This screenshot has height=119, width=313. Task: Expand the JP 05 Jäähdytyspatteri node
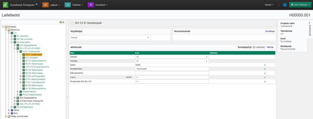20,79
